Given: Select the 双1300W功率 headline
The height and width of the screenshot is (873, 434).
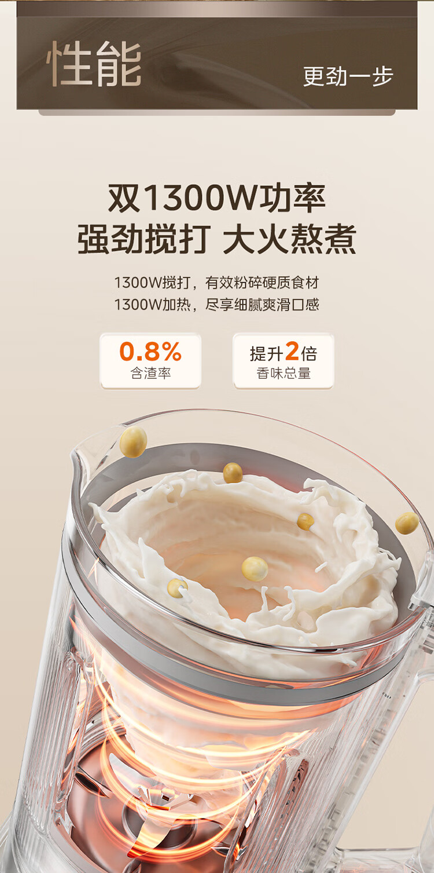Looking at the screenshot, I should pyautogui.click(x=217, y=198).
